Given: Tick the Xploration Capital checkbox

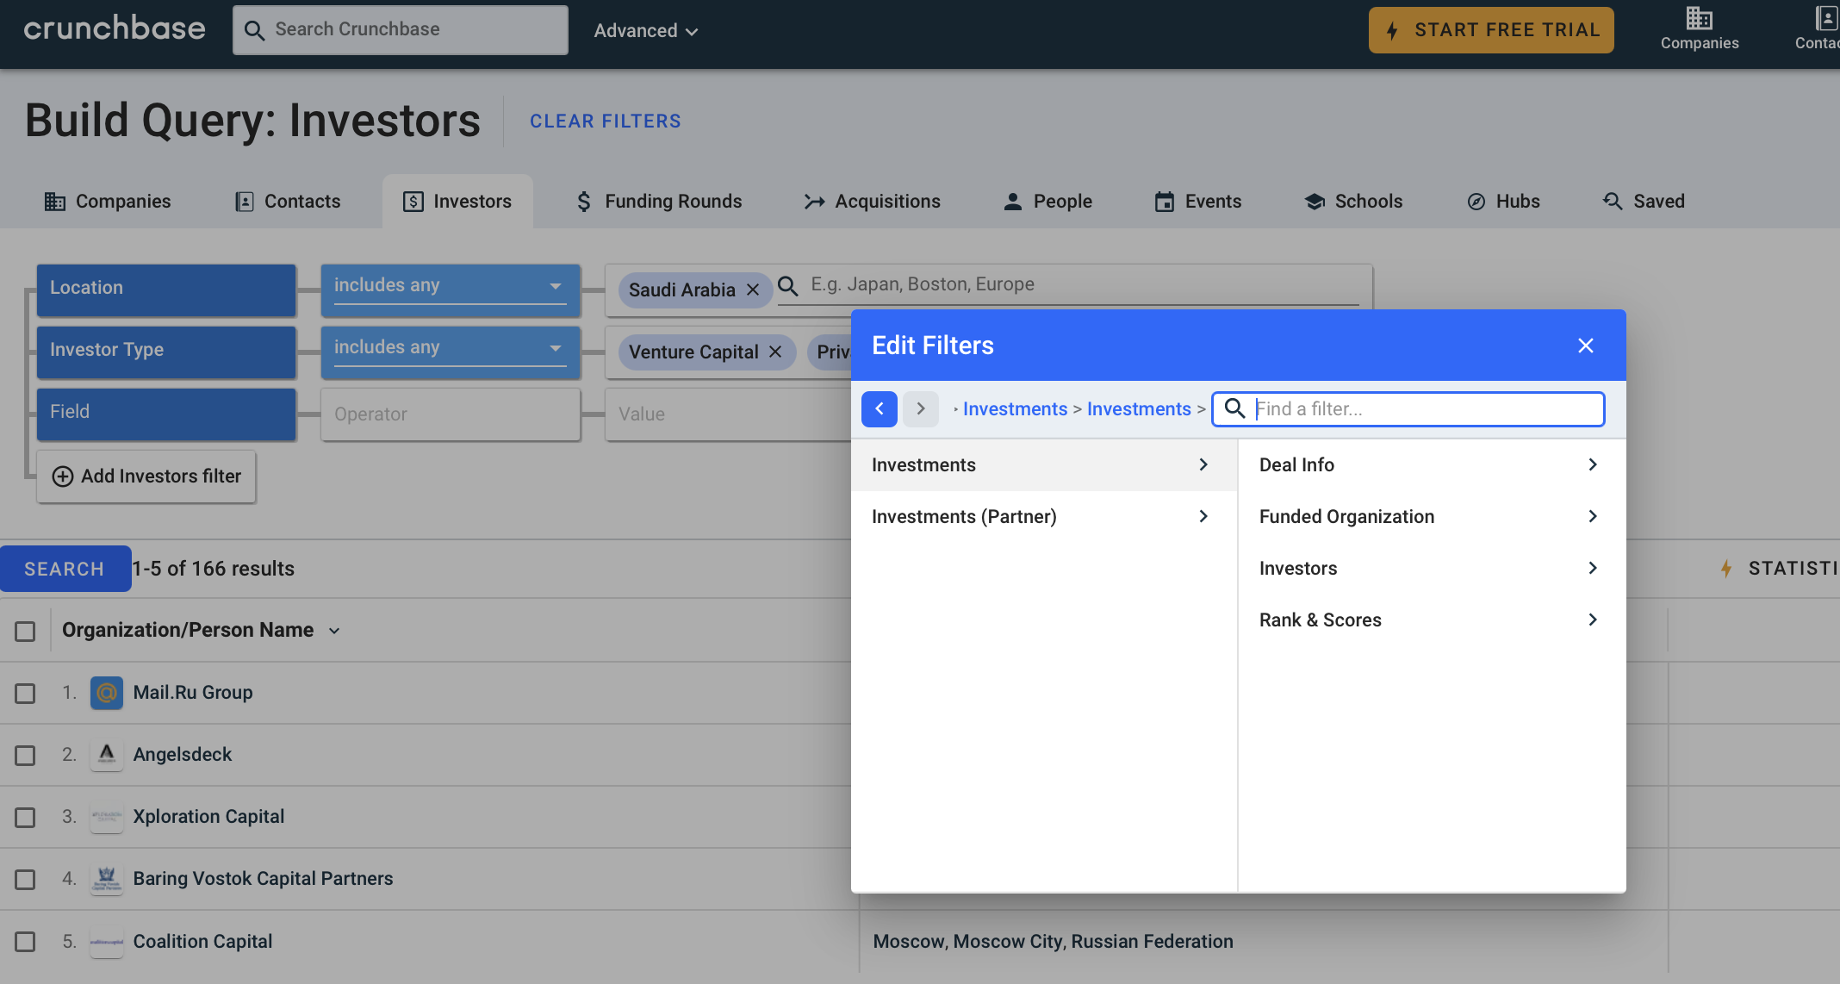Looking at the screenshot, I should tap(26, 817).
